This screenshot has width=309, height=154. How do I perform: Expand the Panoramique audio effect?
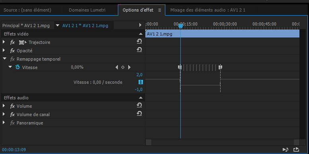(x=4, y=122)
